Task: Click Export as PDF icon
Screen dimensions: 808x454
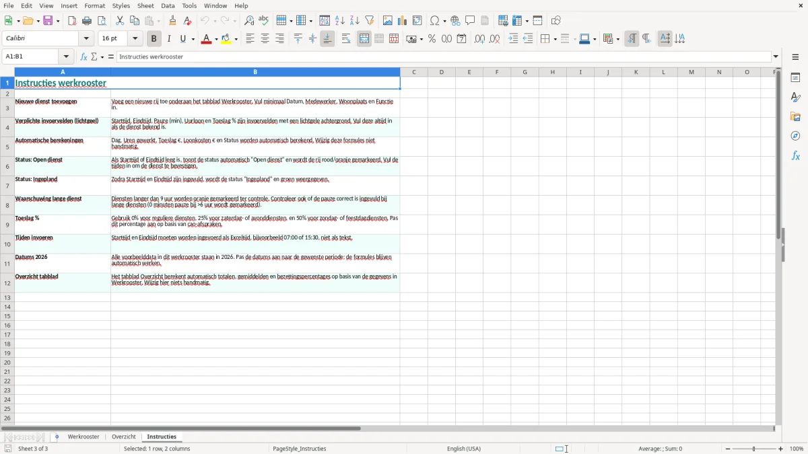Action: (x=72, y=21)
